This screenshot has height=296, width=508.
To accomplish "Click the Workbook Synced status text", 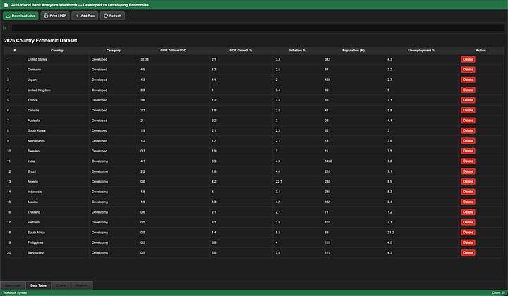I will tap(15, 292).
